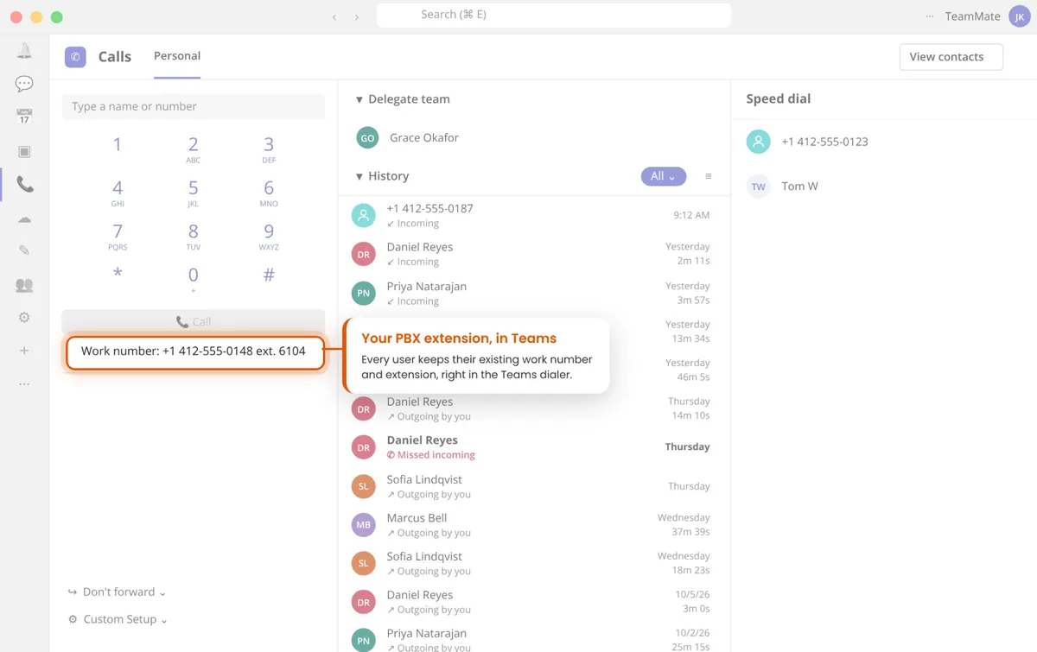Click the PN avatar in the 10/2/26 entry
Image resolution: width=1037 pixels, height=652 pixels.
[x=364, y=640]
